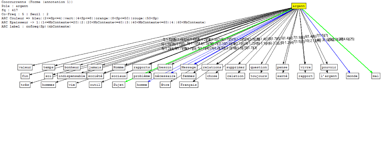Select the 'homme' node box
Image resolution: width=383 pixels, height=157 pixels.
point(142,85)
